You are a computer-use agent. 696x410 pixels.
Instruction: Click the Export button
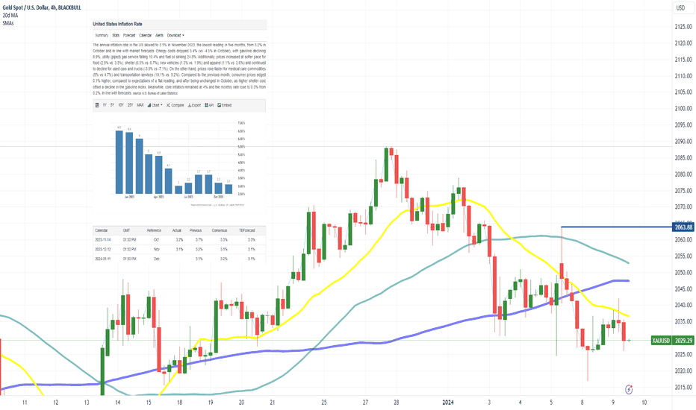[194, 106]
